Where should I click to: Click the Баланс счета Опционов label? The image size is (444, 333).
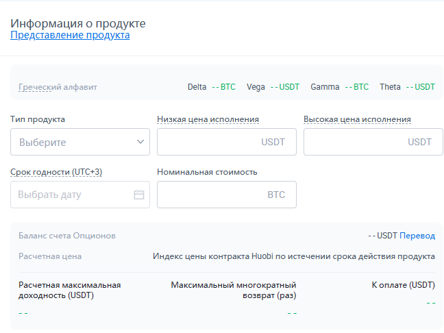[67, 236]
